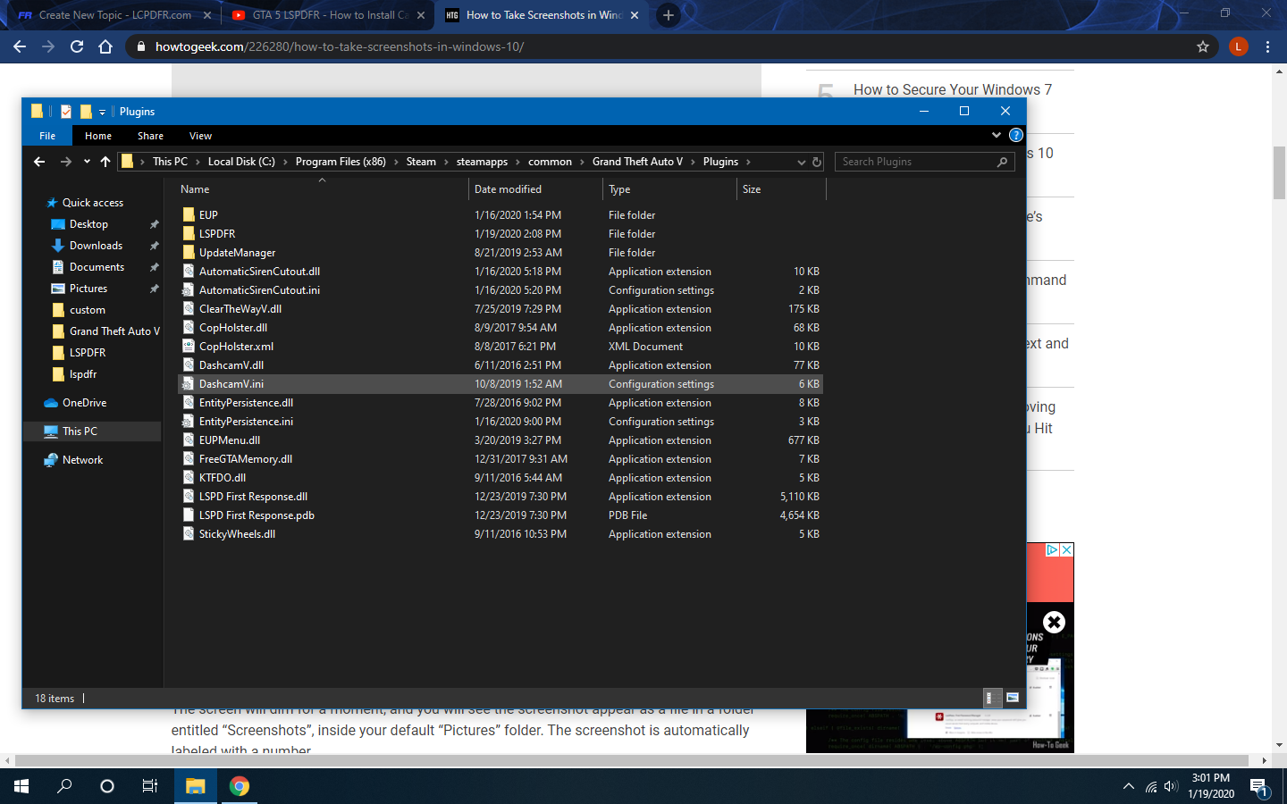
Task: Open File Explorer help icon
Action: (1016, 135)
